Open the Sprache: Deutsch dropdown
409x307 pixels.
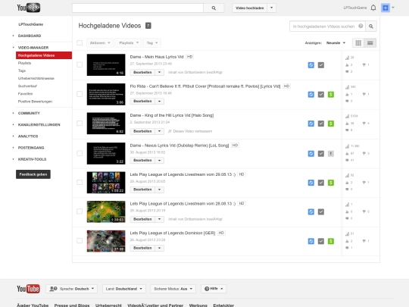click(72, 289)
